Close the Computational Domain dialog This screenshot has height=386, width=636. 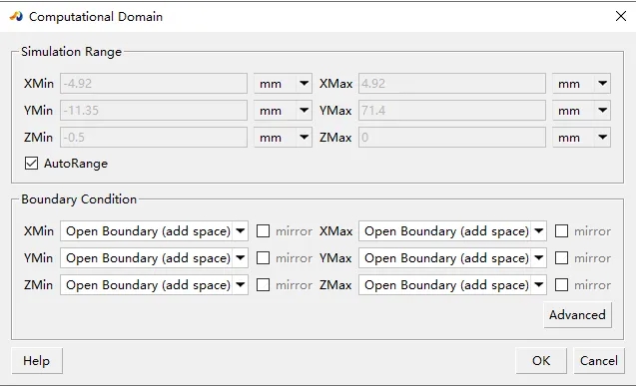click(x=621, y=16)
